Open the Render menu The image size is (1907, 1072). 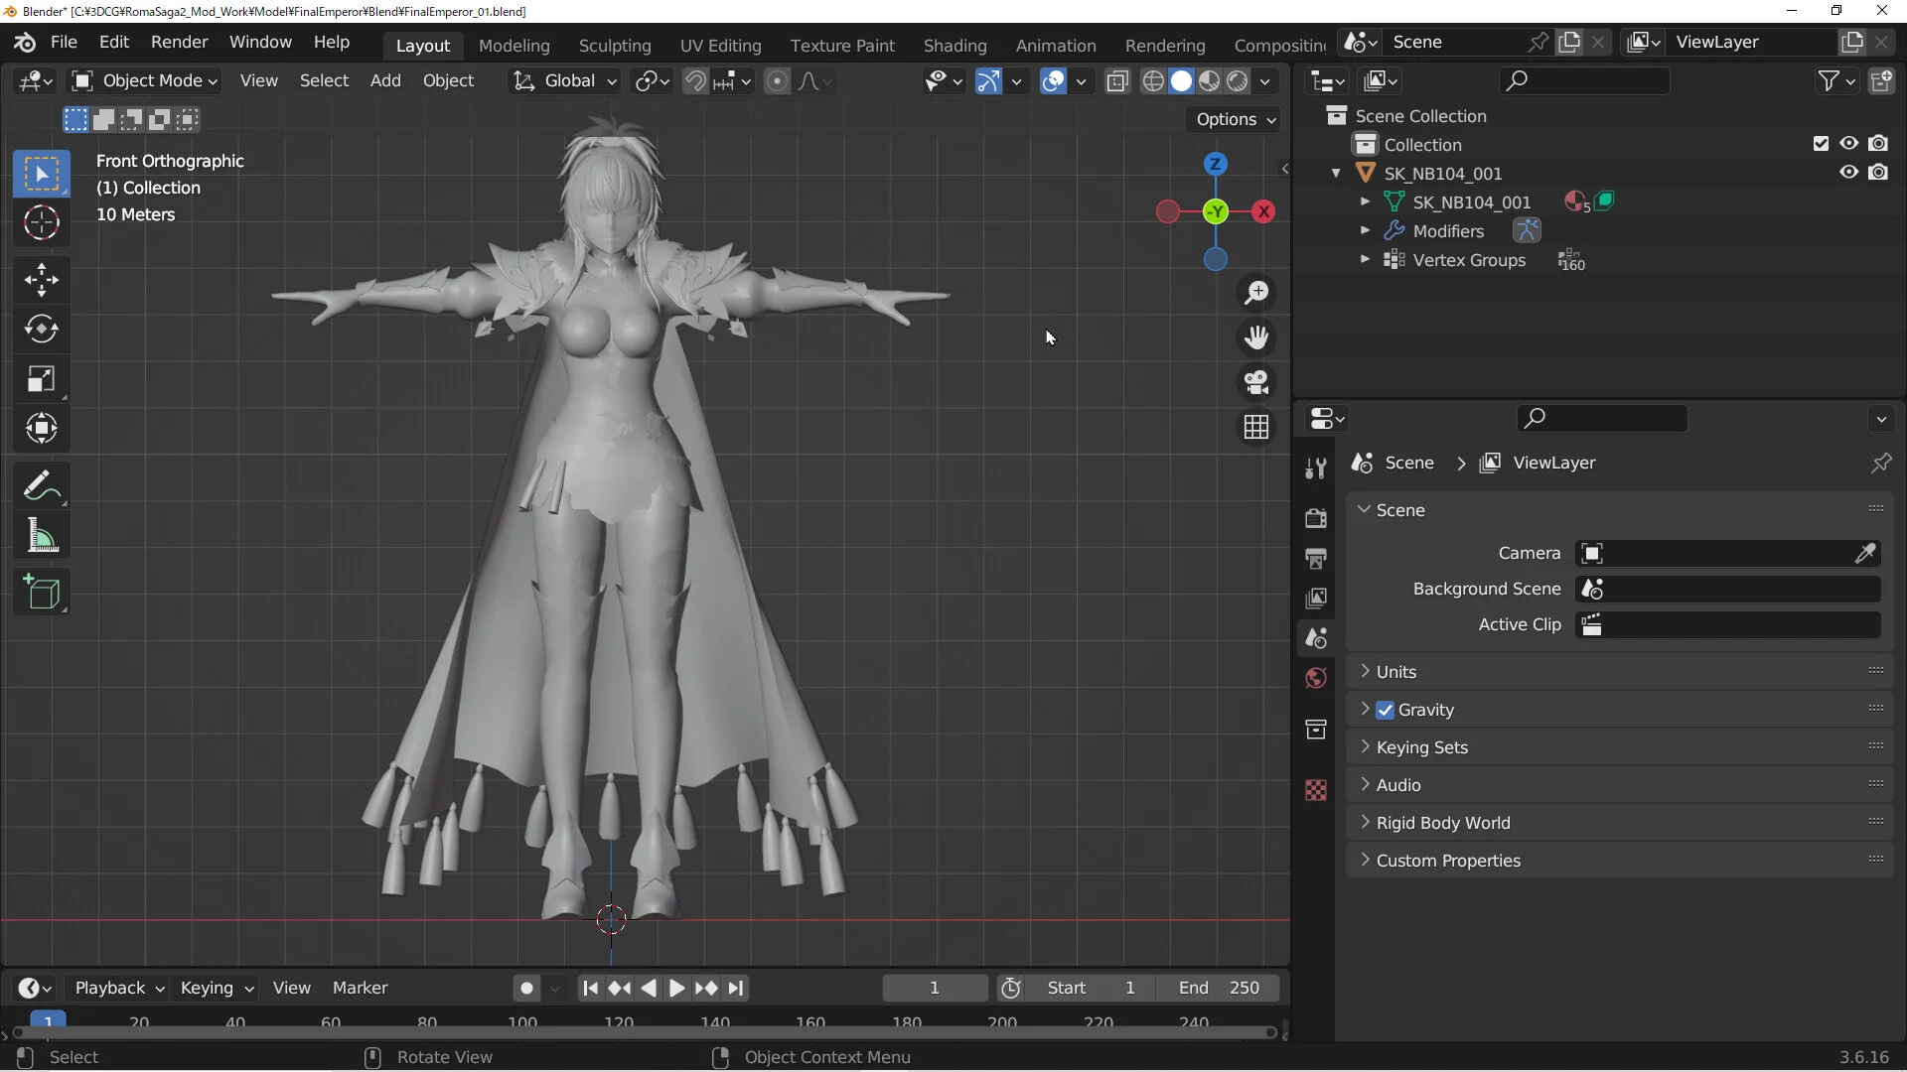coord(179,42)
